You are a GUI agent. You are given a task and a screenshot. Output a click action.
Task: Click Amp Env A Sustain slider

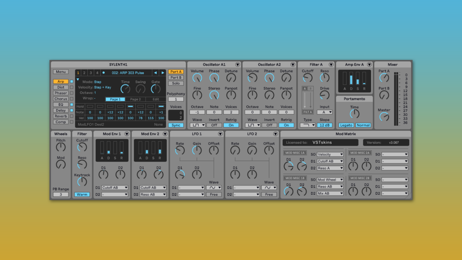[x=358, y=78]
